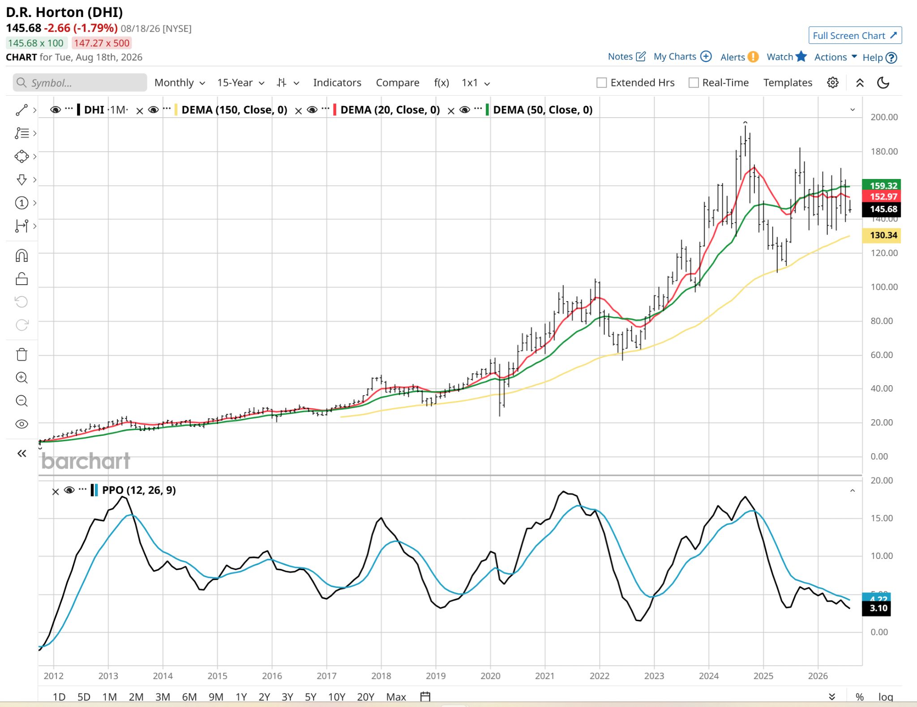Open the Actions dropdown menu
This screenshot has height=707, width=917.
pos(836,57)
